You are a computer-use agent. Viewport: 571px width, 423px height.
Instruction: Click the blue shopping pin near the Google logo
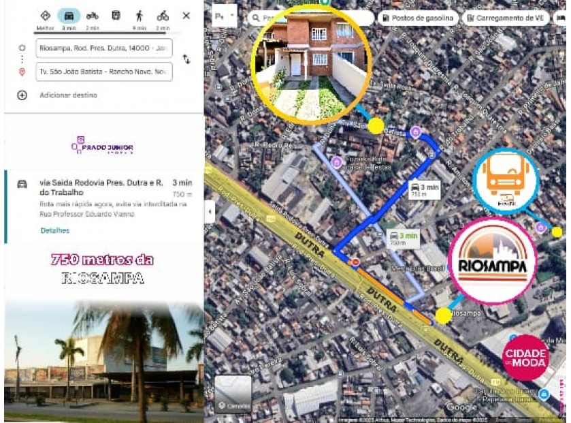pos(544,394)
